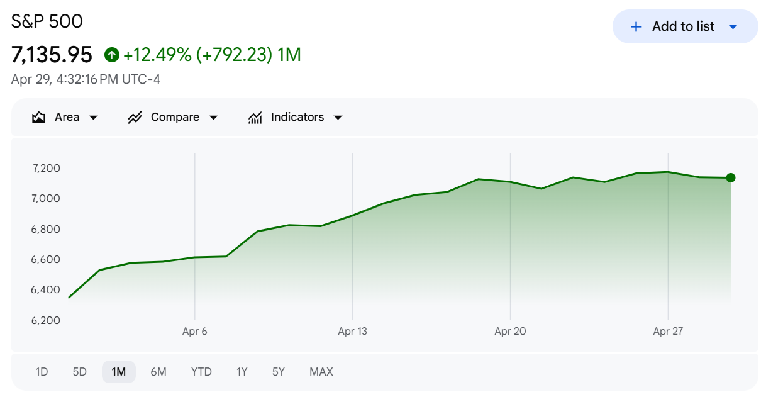This screenshot has height=397, width=761.
Task: Click the plus icon in Add to list
Action: click(636, 26)
